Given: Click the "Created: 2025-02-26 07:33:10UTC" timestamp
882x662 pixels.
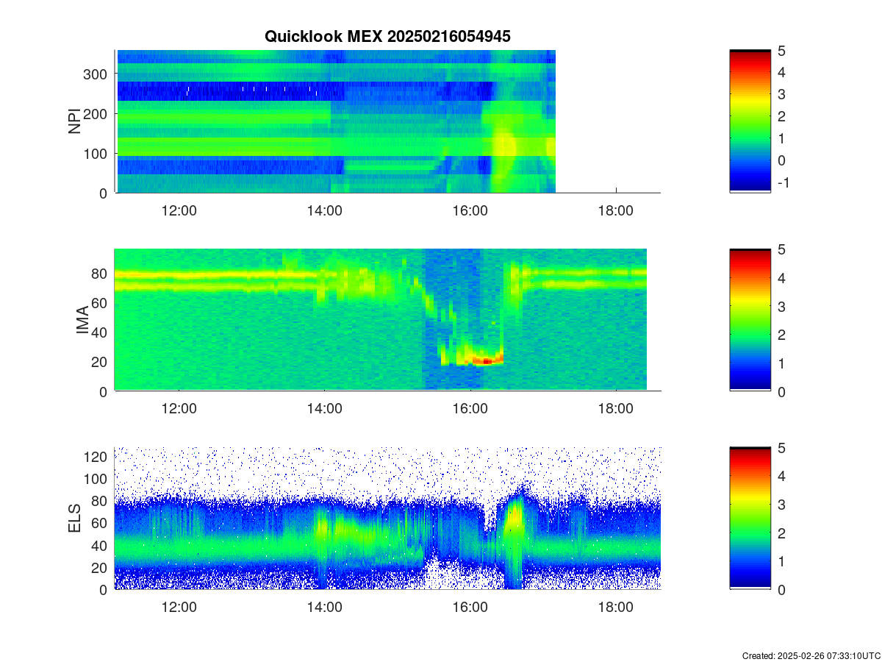Looking at the screenshot, I should click(811, 655).
